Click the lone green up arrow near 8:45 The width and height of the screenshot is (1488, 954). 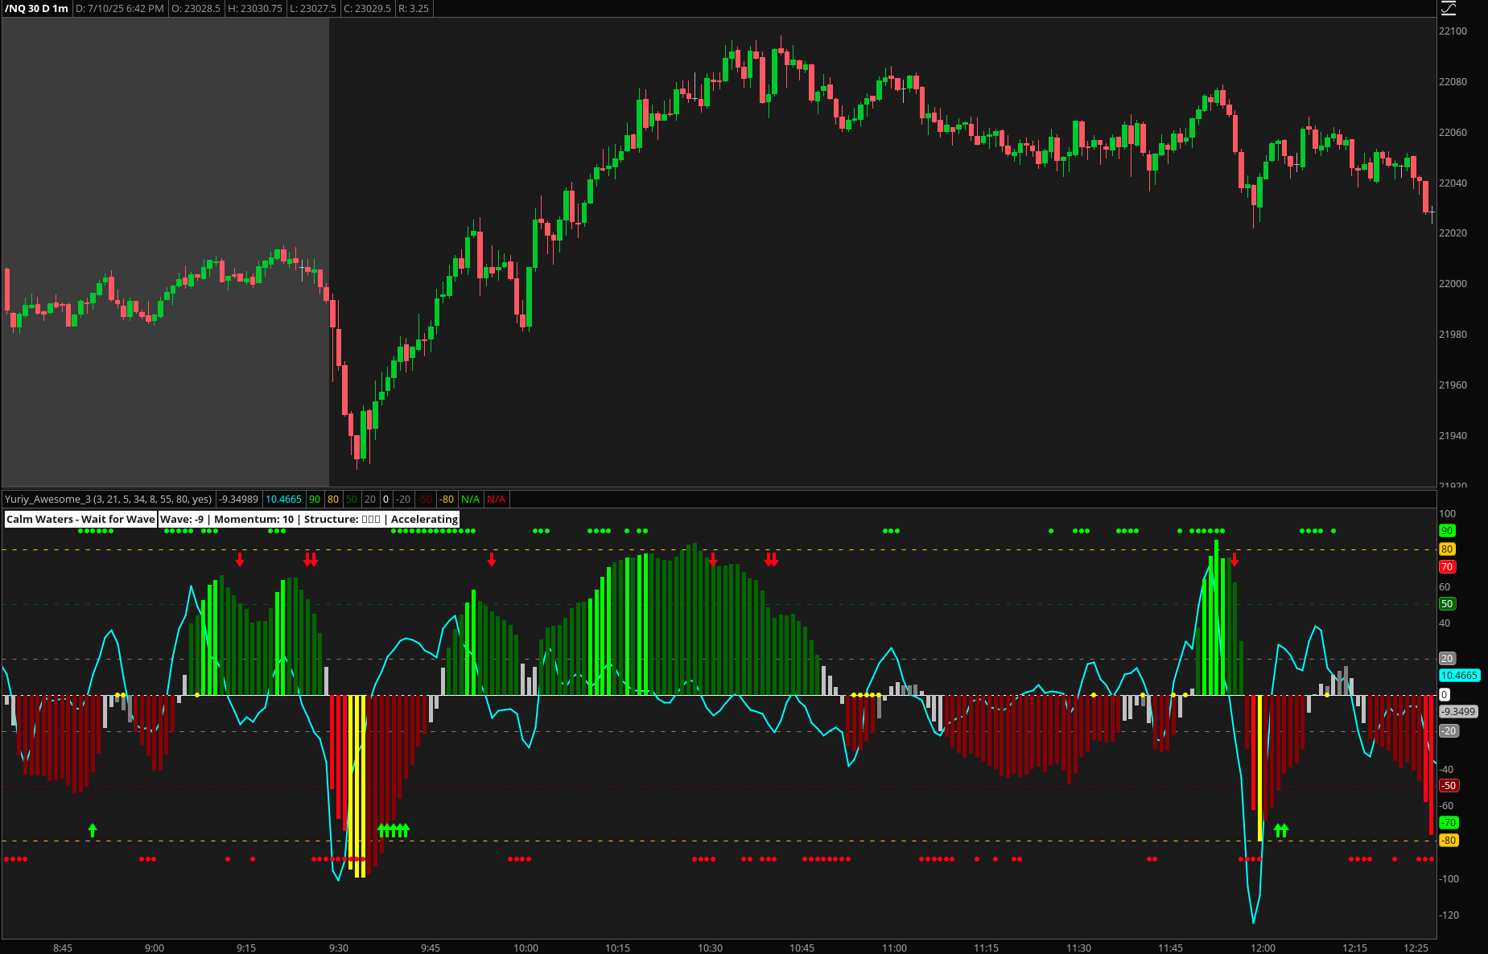[x=93, y=830]
